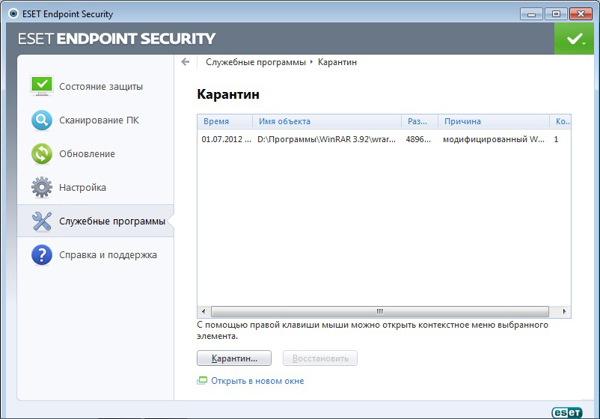Click the Computer scan magnifier icon
Viewport: 600px width, 419px height.
coord(42,120)
